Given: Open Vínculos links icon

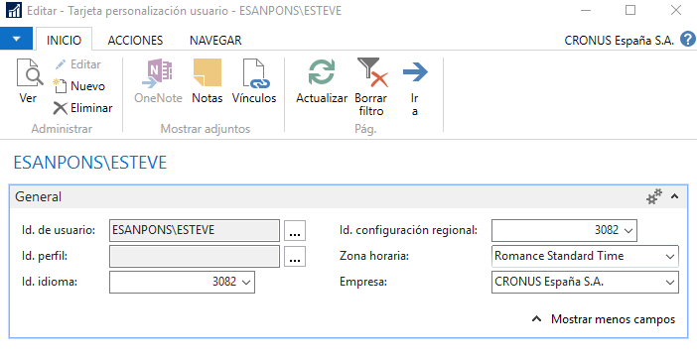Looking at the screenshot, I should pos(256,73).
